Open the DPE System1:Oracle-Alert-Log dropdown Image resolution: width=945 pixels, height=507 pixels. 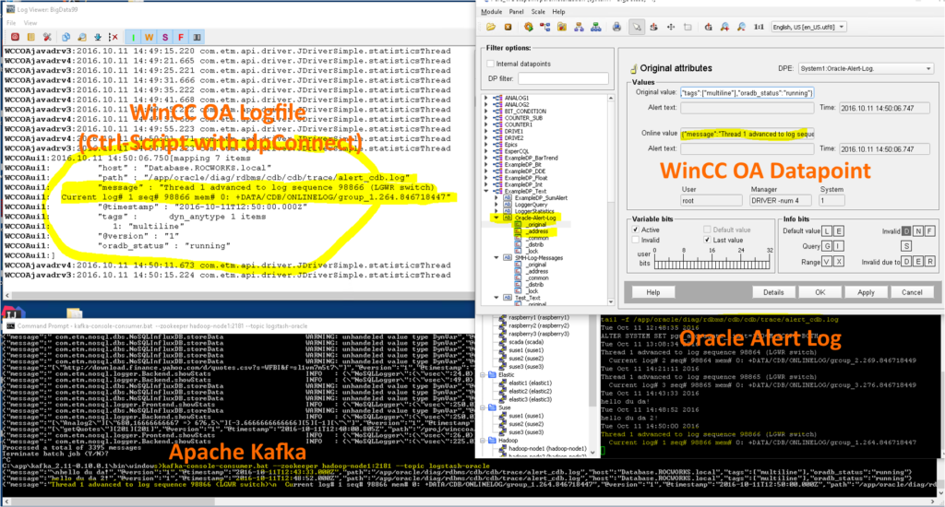[x=866, y=68]
